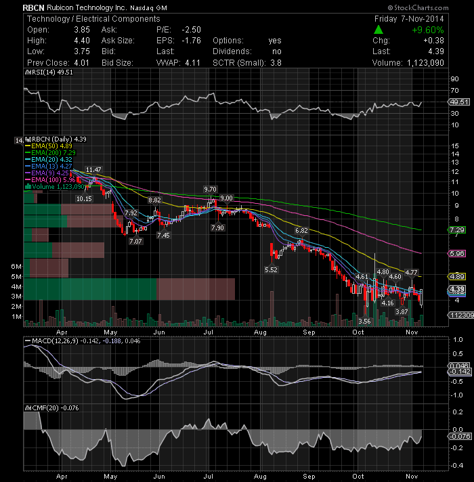The image size is (474, 482).
Task: Click the green 7.29 EMA tag on right axis
Action: [x=457, y=230]
